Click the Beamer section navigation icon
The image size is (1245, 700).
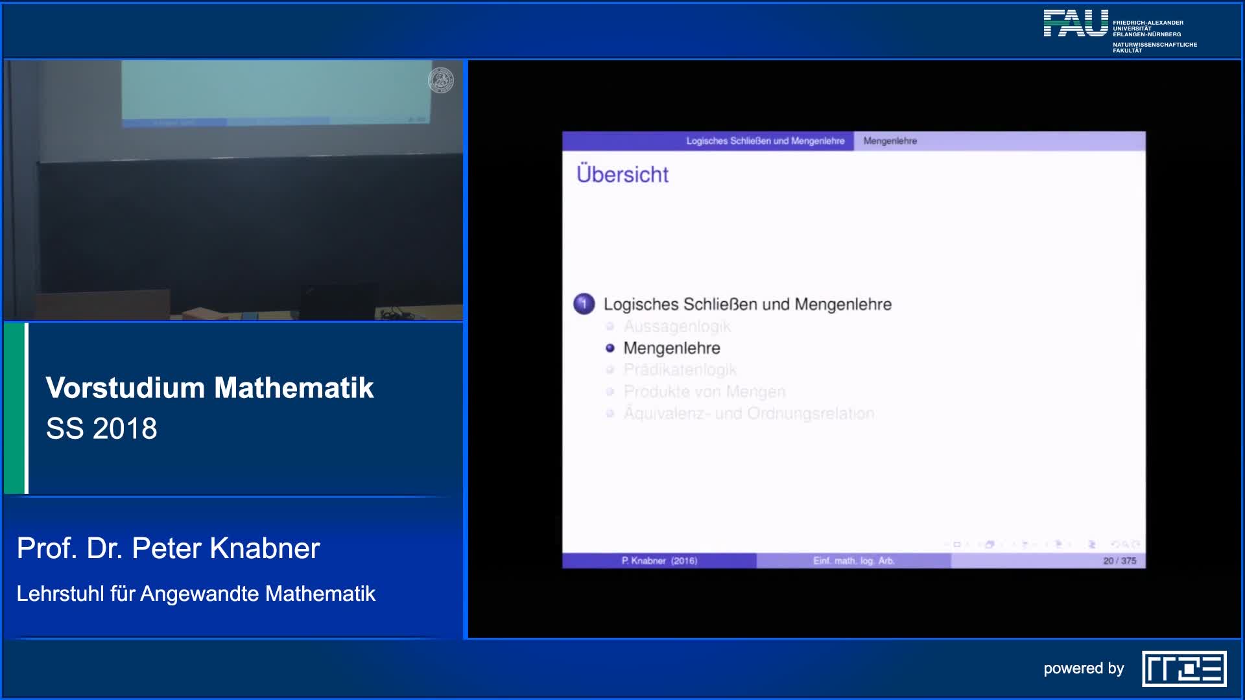tap(1058, 545)
